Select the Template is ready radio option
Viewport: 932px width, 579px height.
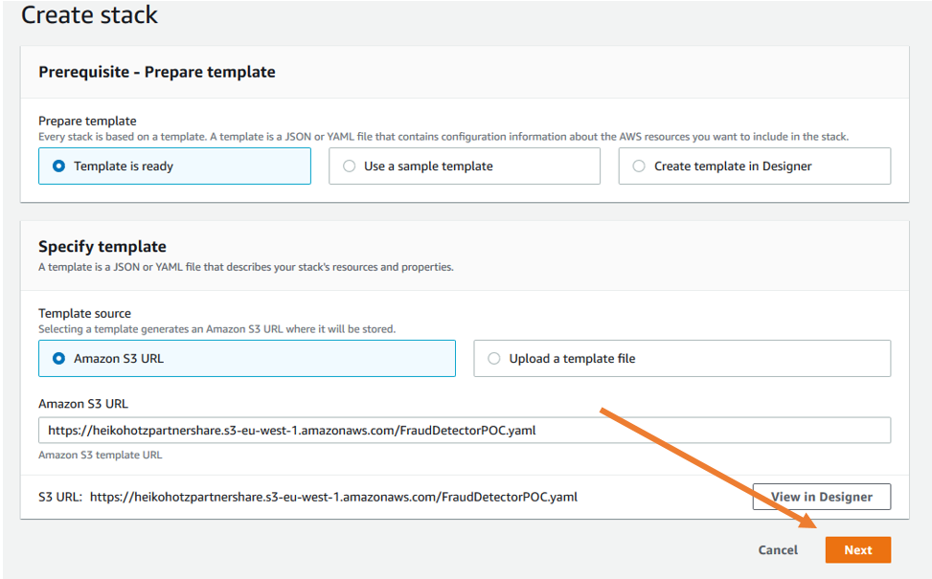[58, 167]
